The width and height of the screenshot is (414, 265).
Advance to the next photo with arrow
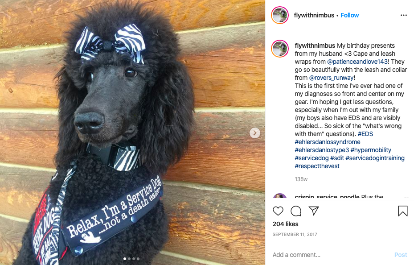(255, 133)
